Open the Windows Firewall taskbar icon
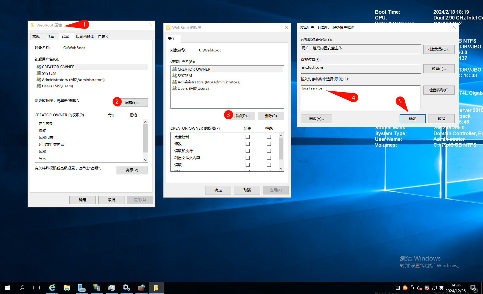Viewport: 483px width, 294px height. coord(141,288)
